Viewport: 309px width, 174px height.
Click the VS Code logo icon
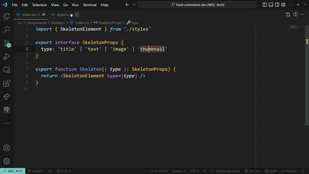5,5
